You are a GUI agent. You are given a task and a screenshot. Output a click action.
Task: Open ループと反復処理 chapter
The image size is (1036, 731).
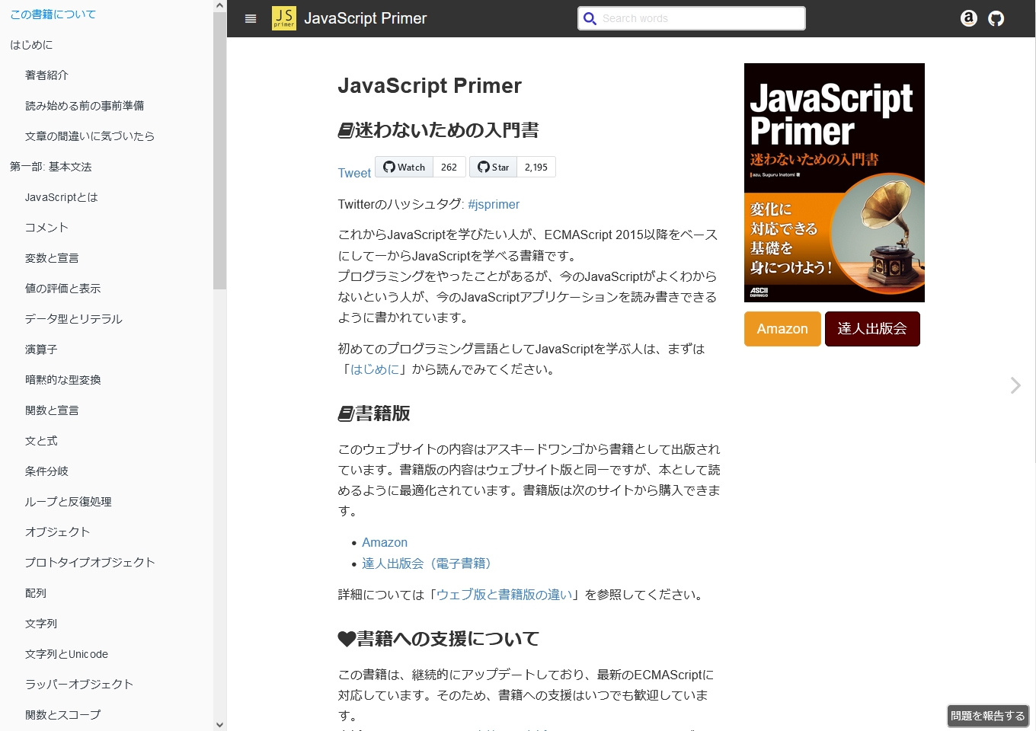click(69, 502)
